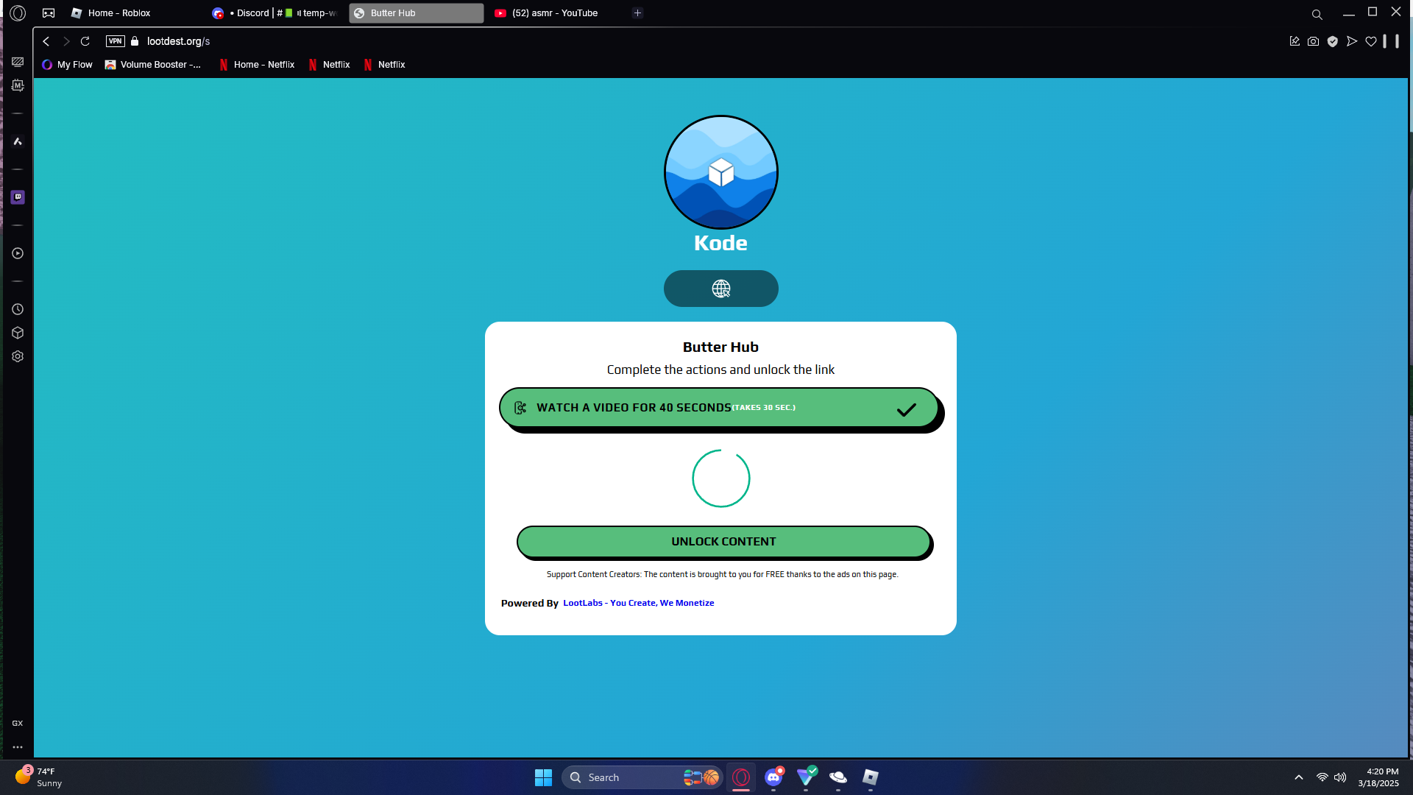
Task: Toggle the VPN badge in address bar
Action: click(x=116, y=41)
